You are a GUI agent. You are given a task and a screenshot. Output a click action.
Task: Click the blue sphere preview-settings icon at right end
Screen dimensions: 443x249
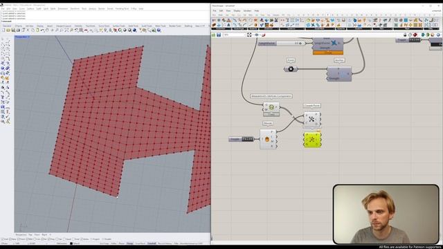(438, 35)
